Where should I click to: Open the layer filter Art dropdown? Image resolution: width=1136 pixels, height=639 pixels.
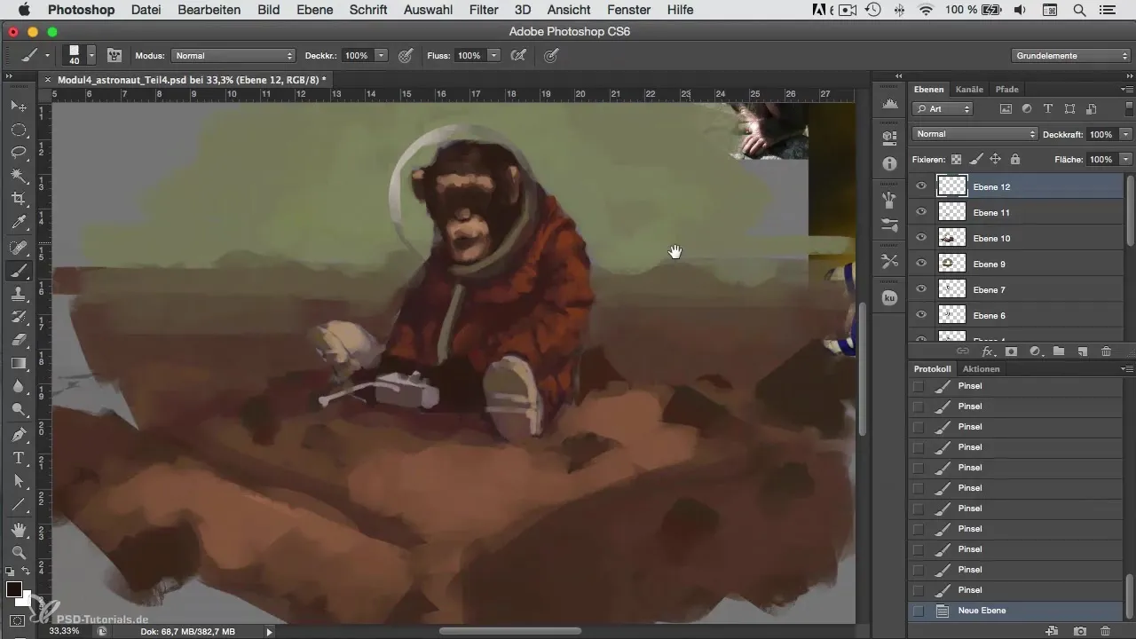pos(942,108)
